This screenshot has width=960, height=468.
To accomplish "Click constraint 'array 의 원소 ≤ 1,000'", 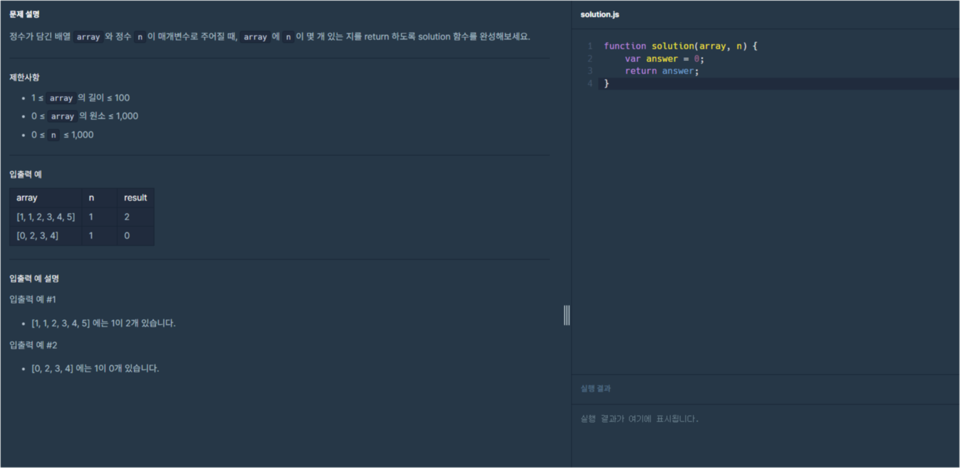I will pyautogui.click(x=85, y=116).
